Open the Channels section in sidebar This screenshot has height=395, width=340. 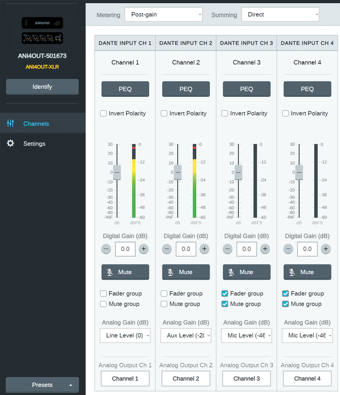click(36, 124)
